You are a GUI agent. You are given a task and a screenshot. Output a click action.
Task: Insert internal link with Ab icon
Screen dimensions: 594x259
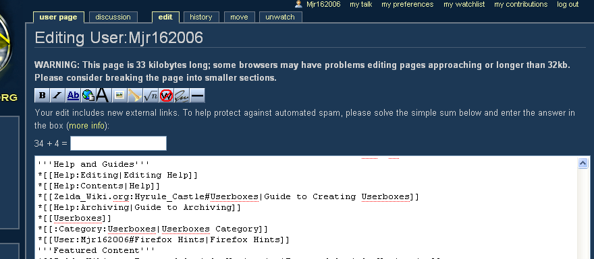pos(73,96)
